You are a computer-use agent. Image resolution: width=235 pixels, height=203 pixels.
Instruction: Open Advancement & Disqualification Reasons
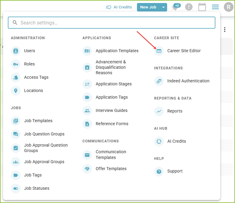click(x=111, y=67)
